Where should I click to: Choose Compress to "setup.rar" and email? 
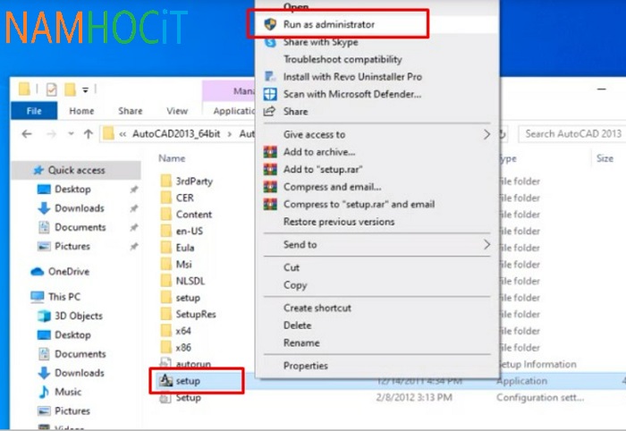pyautogui.click(x=376, y=205)
